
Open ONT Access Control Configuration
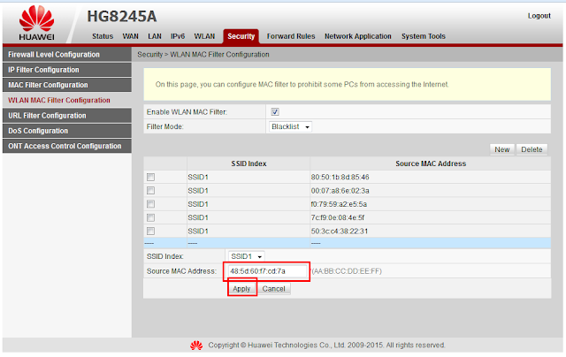(67, 146)
